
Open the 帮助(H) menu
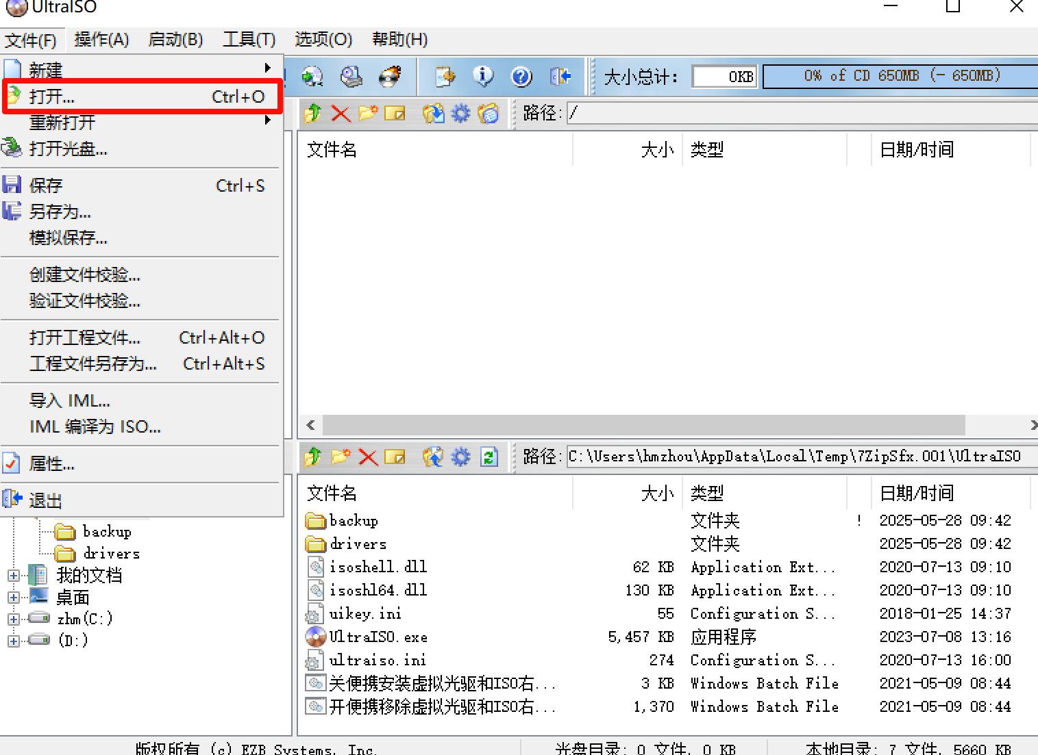(x=399, y=40)
